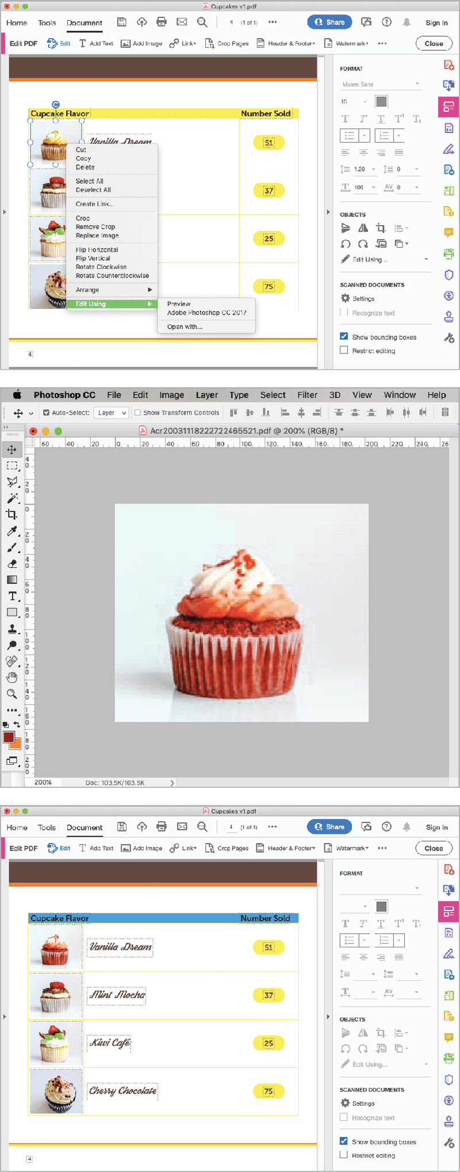Click rotate counterclockwise Objects icon, context-menu Acrobat window

[346, 244]
